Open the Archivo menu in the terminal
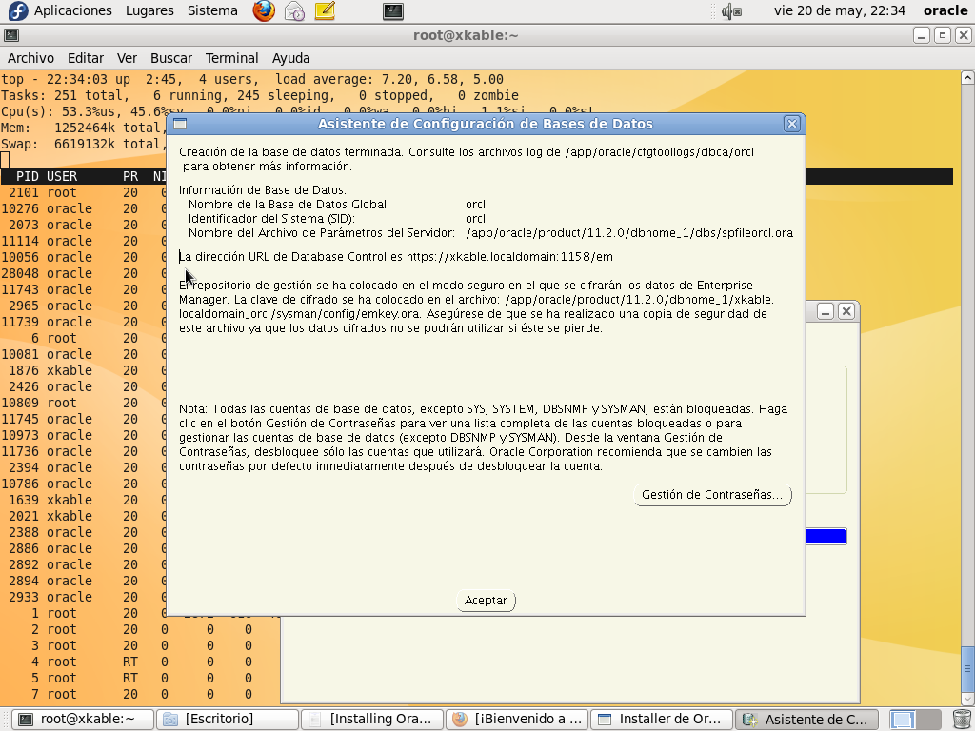This screenshot has height=731, width=975. (30, 58)
